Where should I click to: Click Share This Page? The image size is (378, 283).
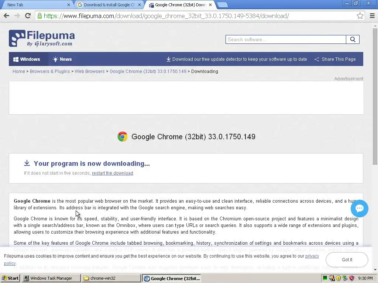coord(335,59)
